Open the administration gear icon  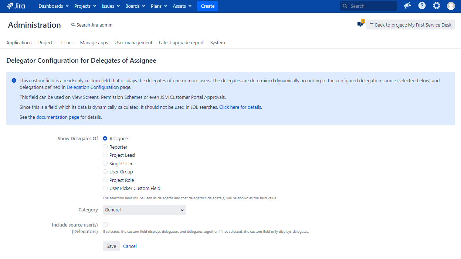point(436,6)
